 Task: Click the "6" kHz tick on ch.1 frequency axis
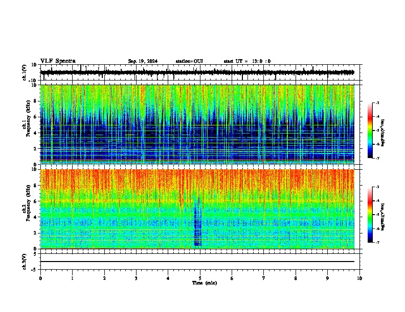point(35,117)
